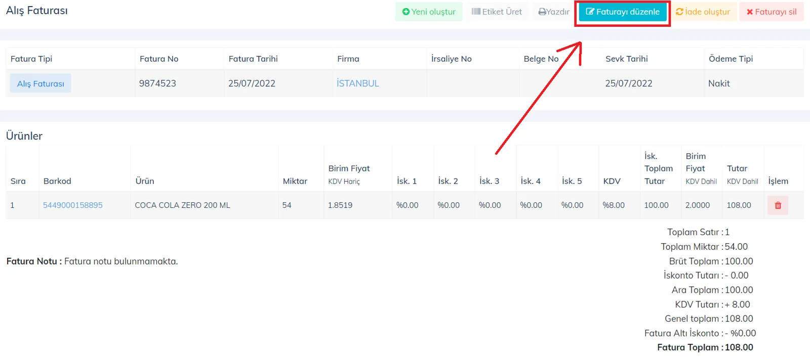Viewport: 810px width, 357px height.
Task: Click the Alış Faturası type badge
Action: [x=40, y=83]
